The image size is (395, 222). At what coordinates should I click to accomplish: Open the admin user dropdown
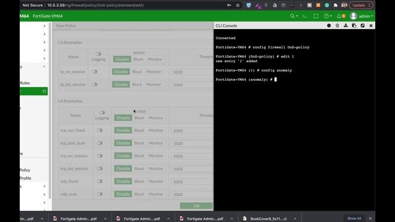pyautogui.click(x=362, y=16)
